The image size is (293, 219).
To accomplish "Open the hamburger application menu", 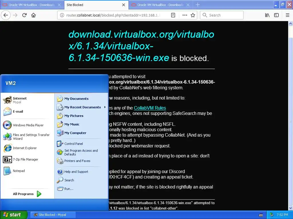I will 288,15.
